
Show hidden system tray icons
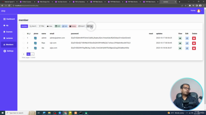(187, 113)
